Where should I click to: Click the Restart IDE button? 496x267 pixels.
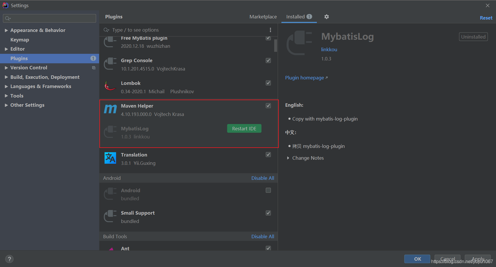[x=244, y=128]
